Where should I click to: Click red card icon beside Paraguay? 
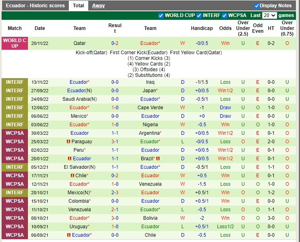pyautogui.click(x=68, y=142)
